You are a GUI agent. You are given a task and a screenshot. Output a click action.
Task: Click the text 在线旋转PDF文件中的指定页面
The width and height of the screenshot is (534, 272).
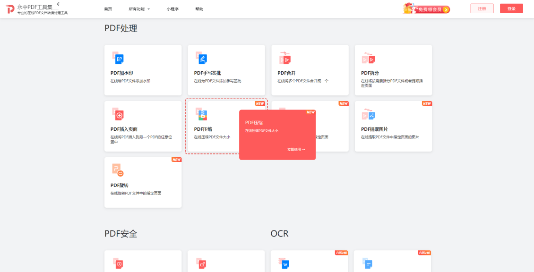136,193
